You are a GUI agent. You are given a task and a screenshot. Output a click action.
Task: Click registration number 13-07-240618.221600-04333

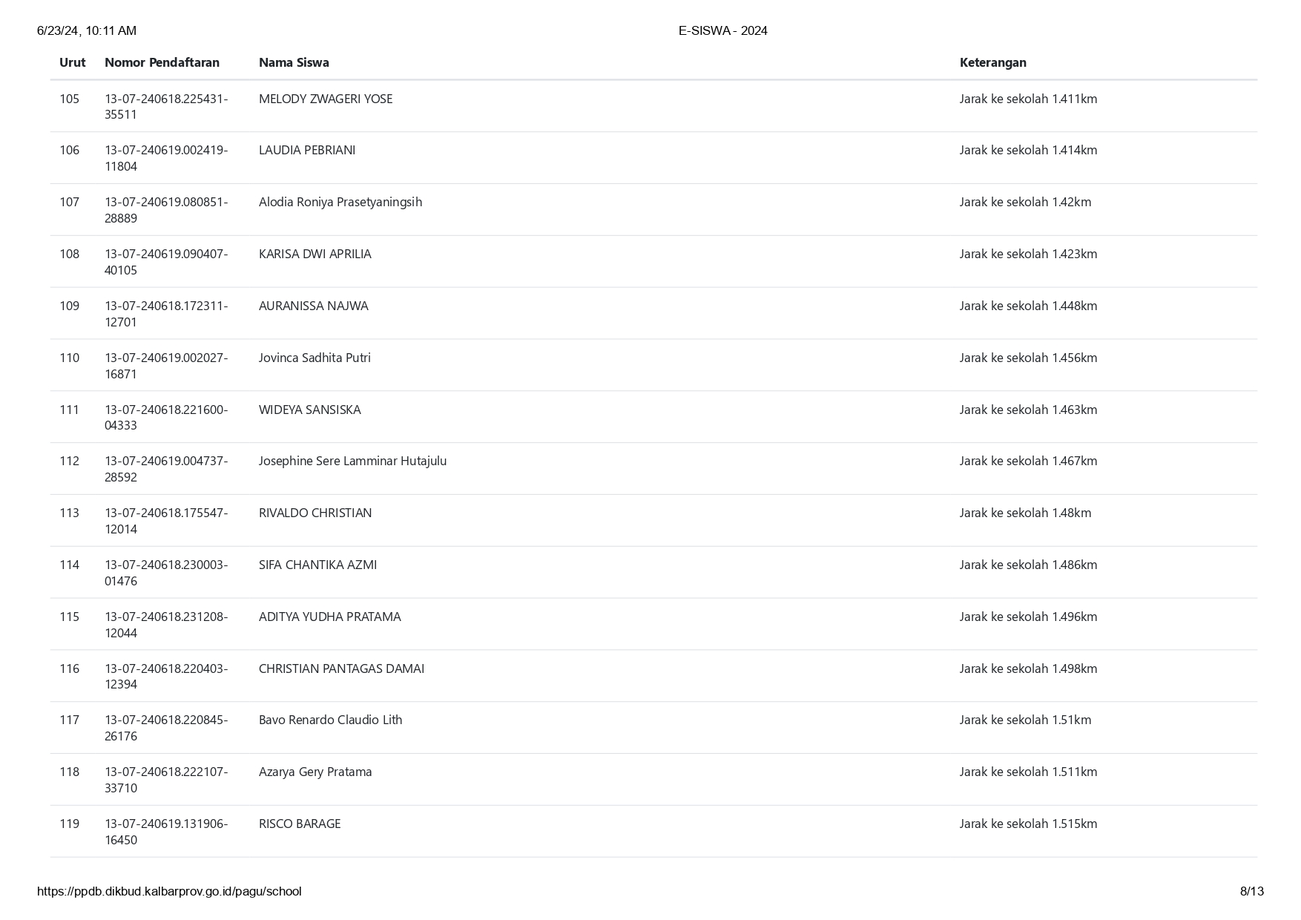(x=166, y=417)
